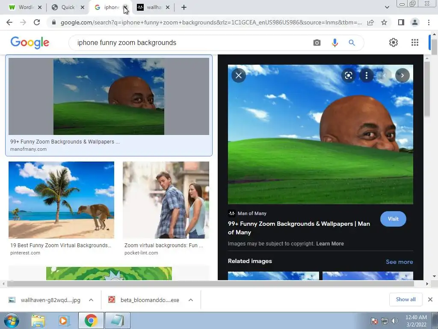Open Windows Explorer from taskbar
The height and width of the screenshot is (329, 438).
pos(38,320)
